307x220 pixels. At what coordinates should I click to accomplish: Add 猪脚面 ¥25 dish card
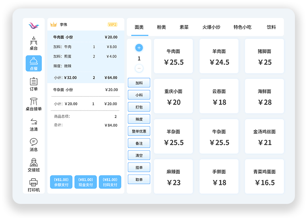point(264,56)
